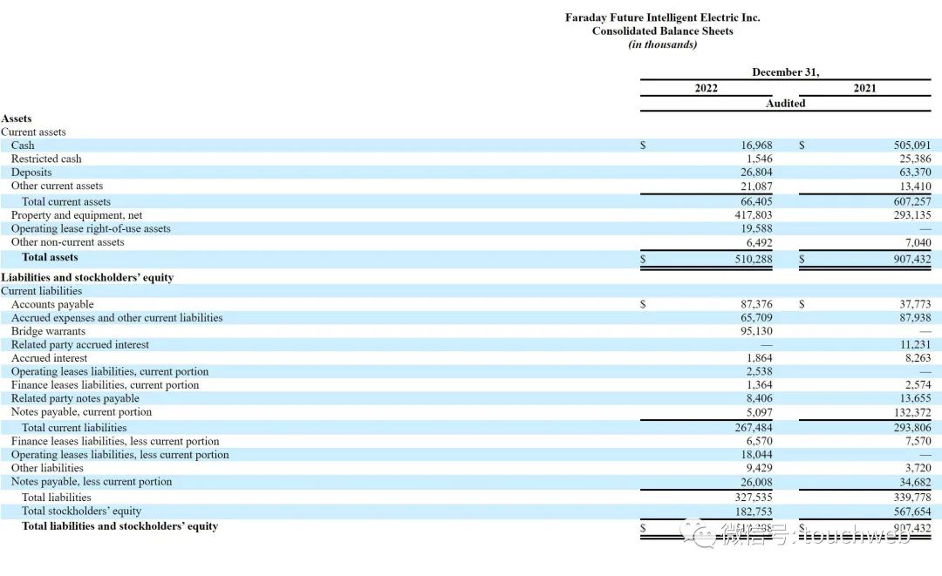942x576 pixels.
Task: Click the 'Consolidated Balance Sheets' heading
Action: tap(662, 31)
